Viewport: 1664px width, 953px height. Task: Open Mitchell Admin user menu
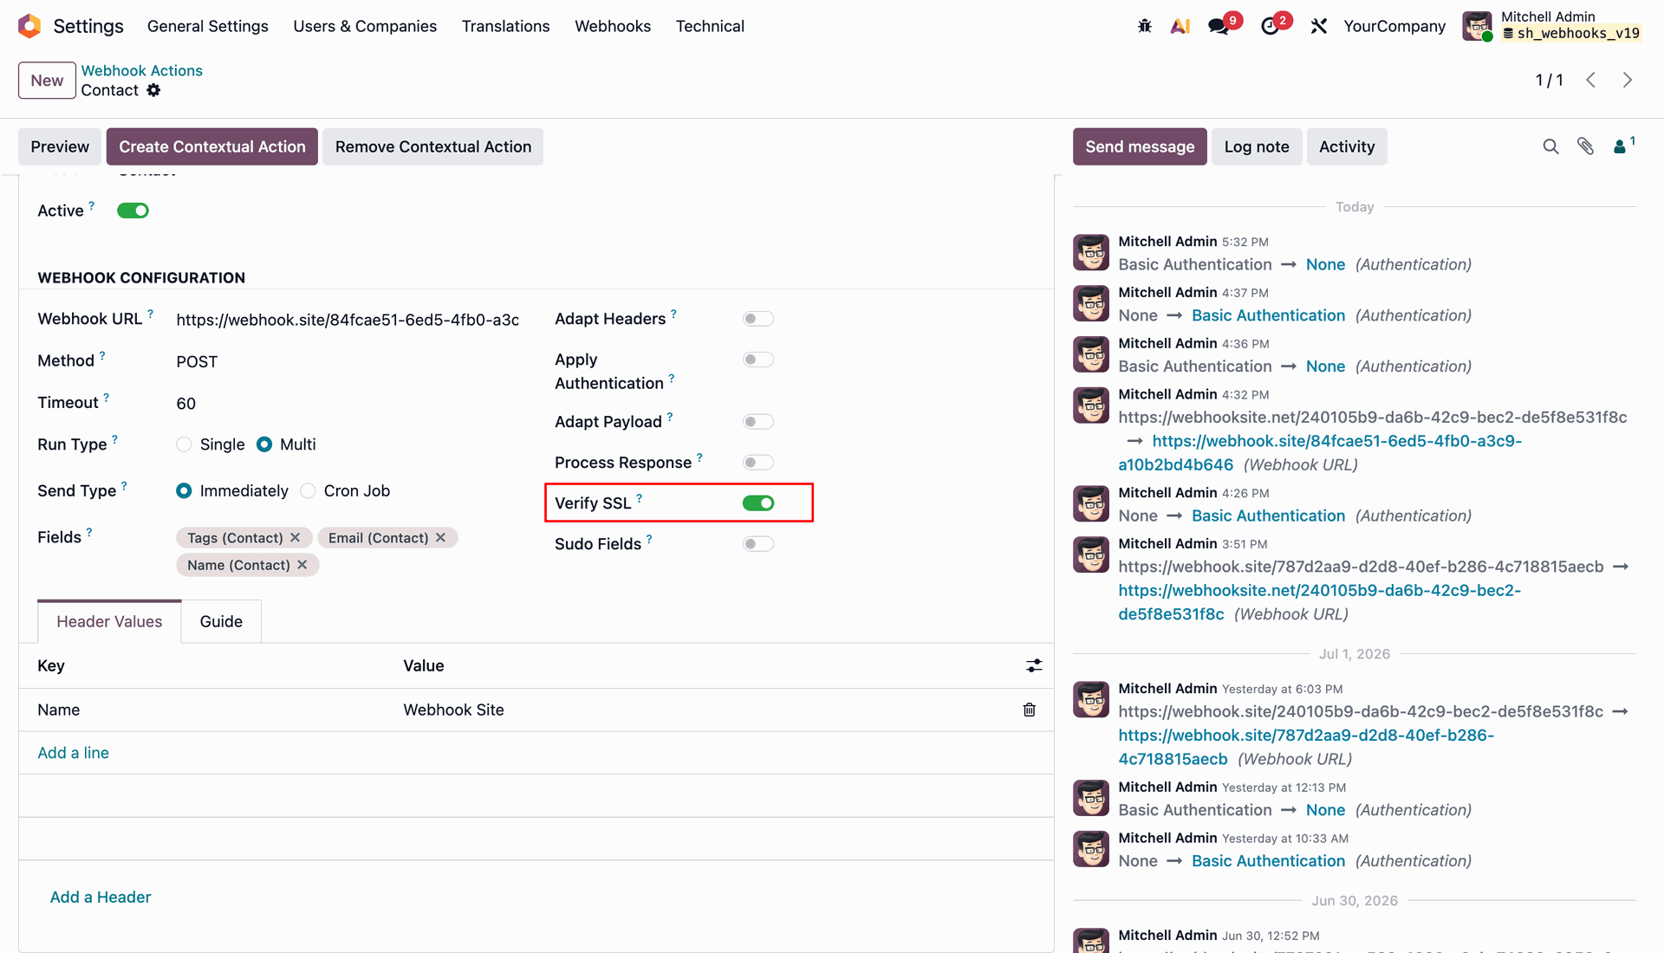coord(1551,26)
